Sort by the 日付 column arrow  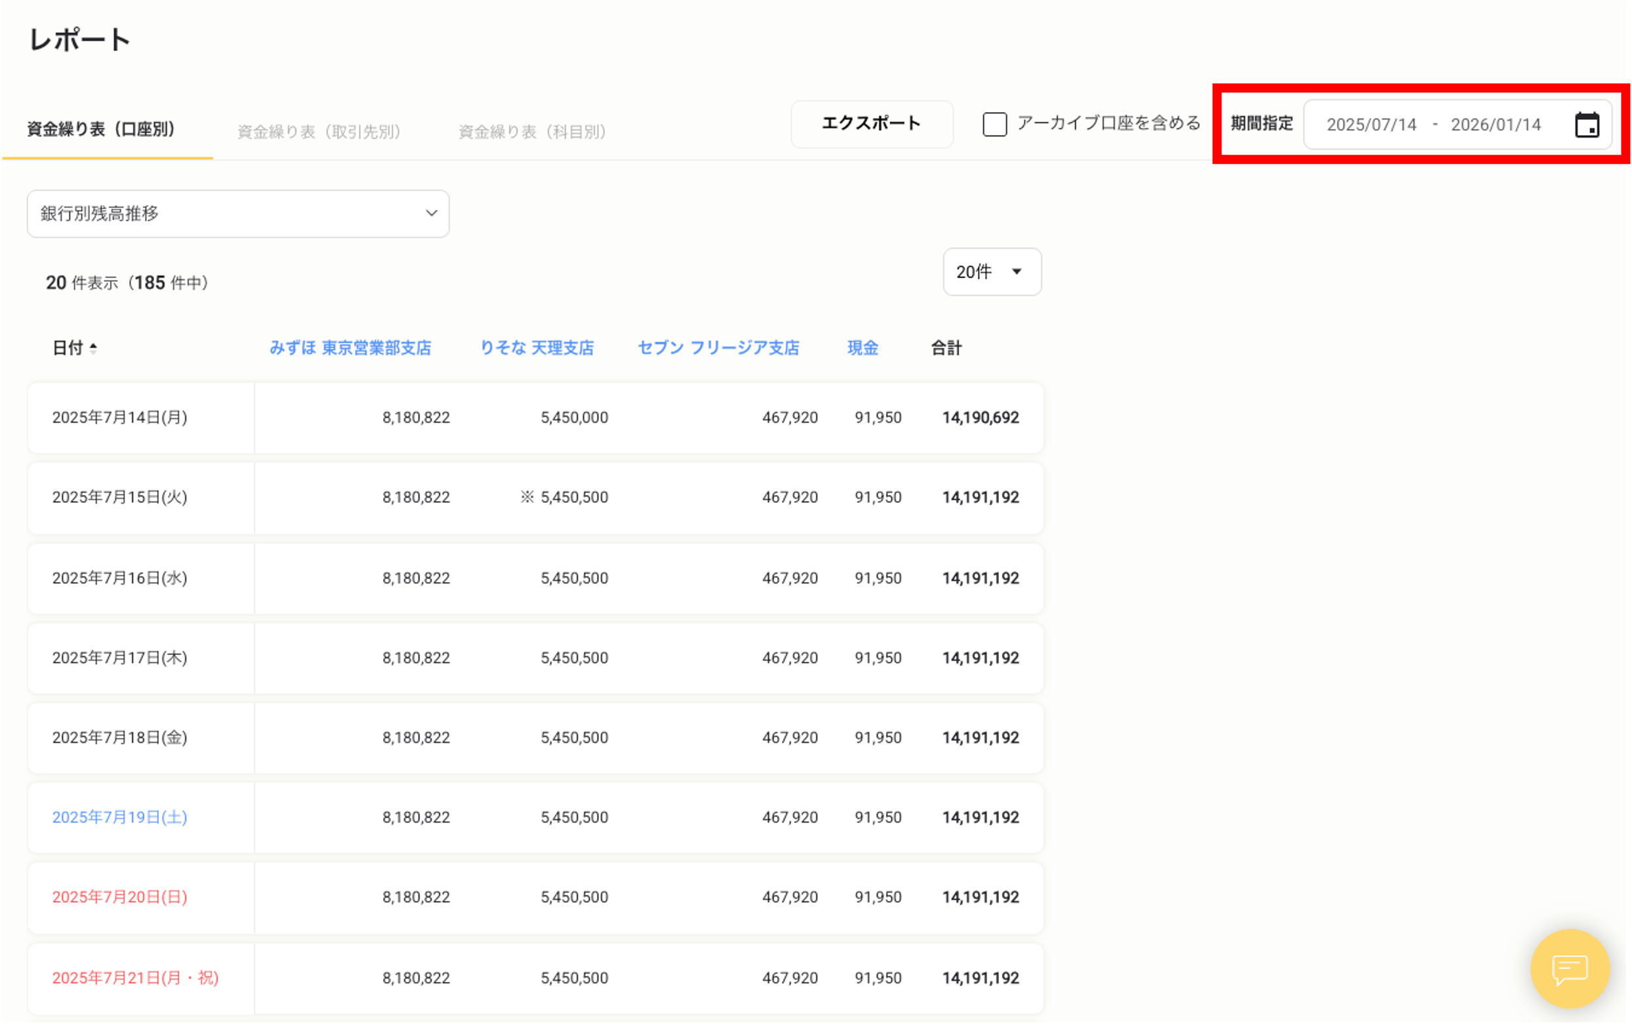tap(94, 348)
